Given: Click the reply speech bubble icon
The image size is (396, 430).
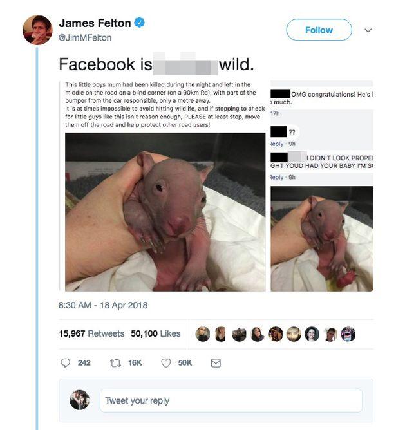Looking at the screenshot, I should 65,363.
